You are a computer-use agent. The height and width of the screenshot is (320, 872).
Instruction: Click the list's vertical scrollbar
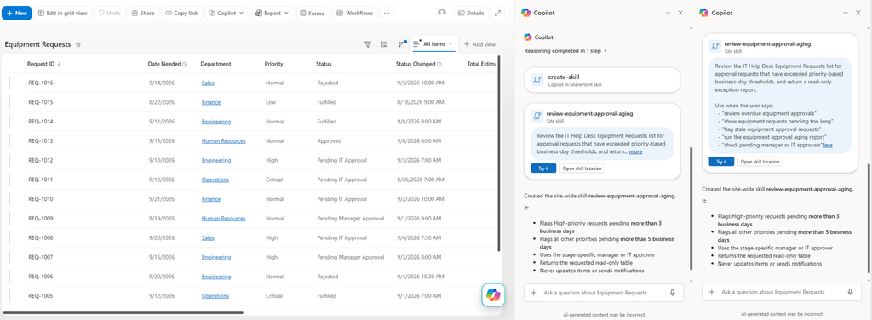click(499, 153)
